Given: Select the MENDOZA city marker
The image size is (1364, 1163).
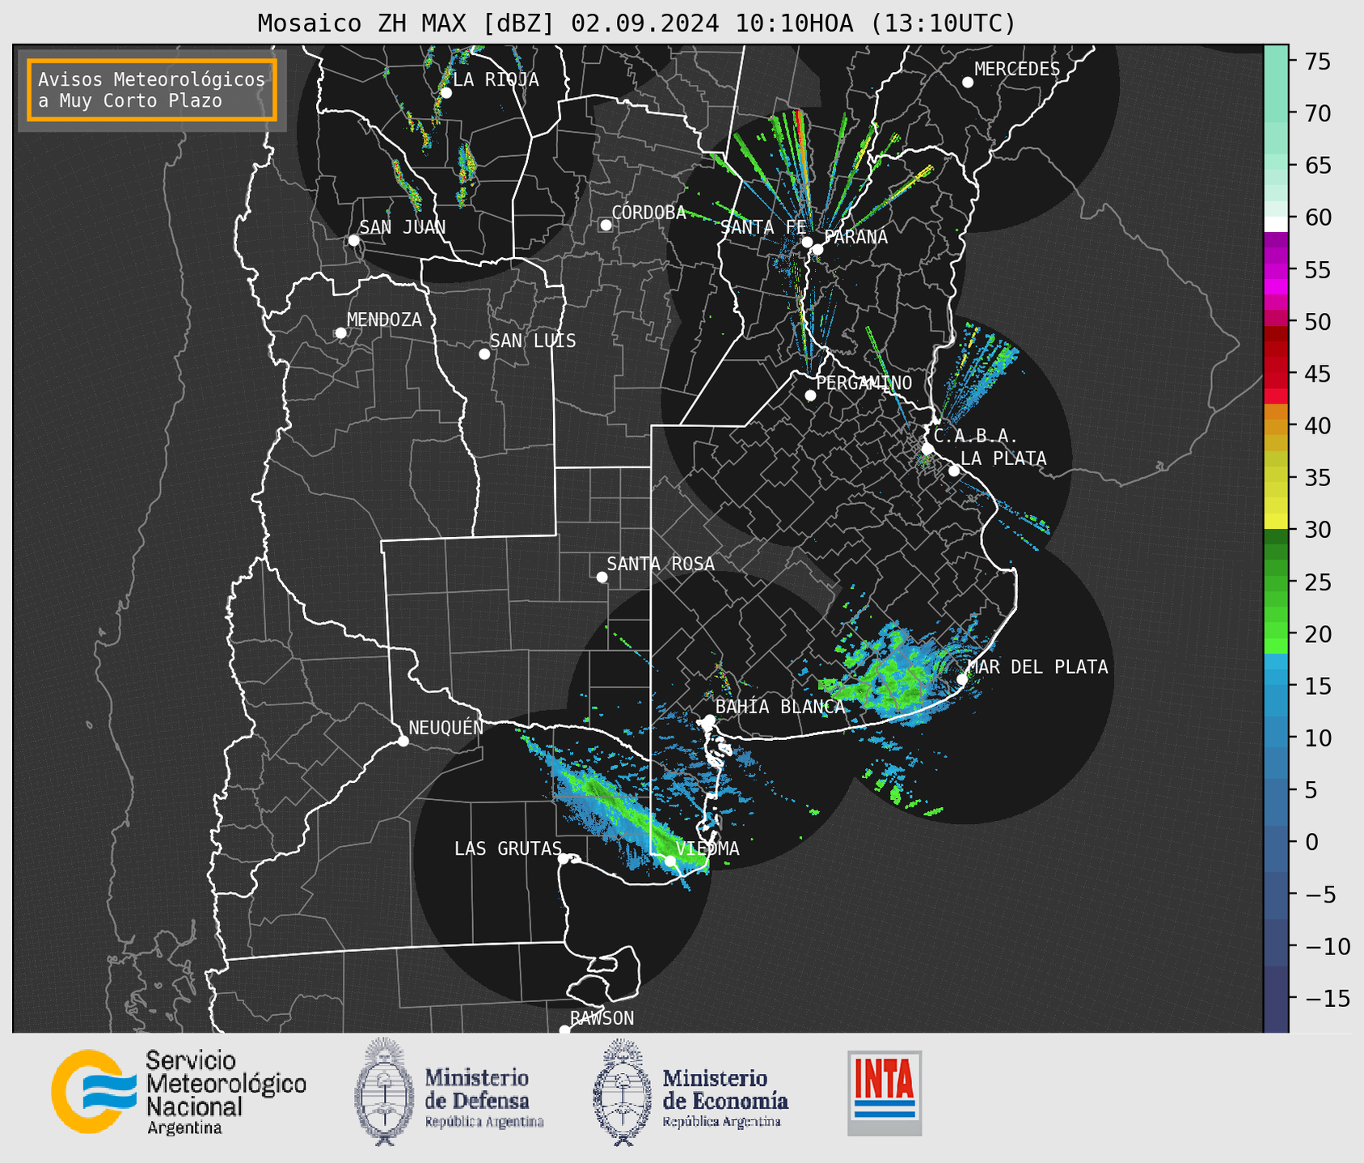Looking at the screenshot, I should pos(340,333).
